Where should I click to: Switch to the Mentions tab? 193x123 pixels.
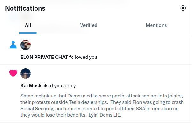pos(156,25)
